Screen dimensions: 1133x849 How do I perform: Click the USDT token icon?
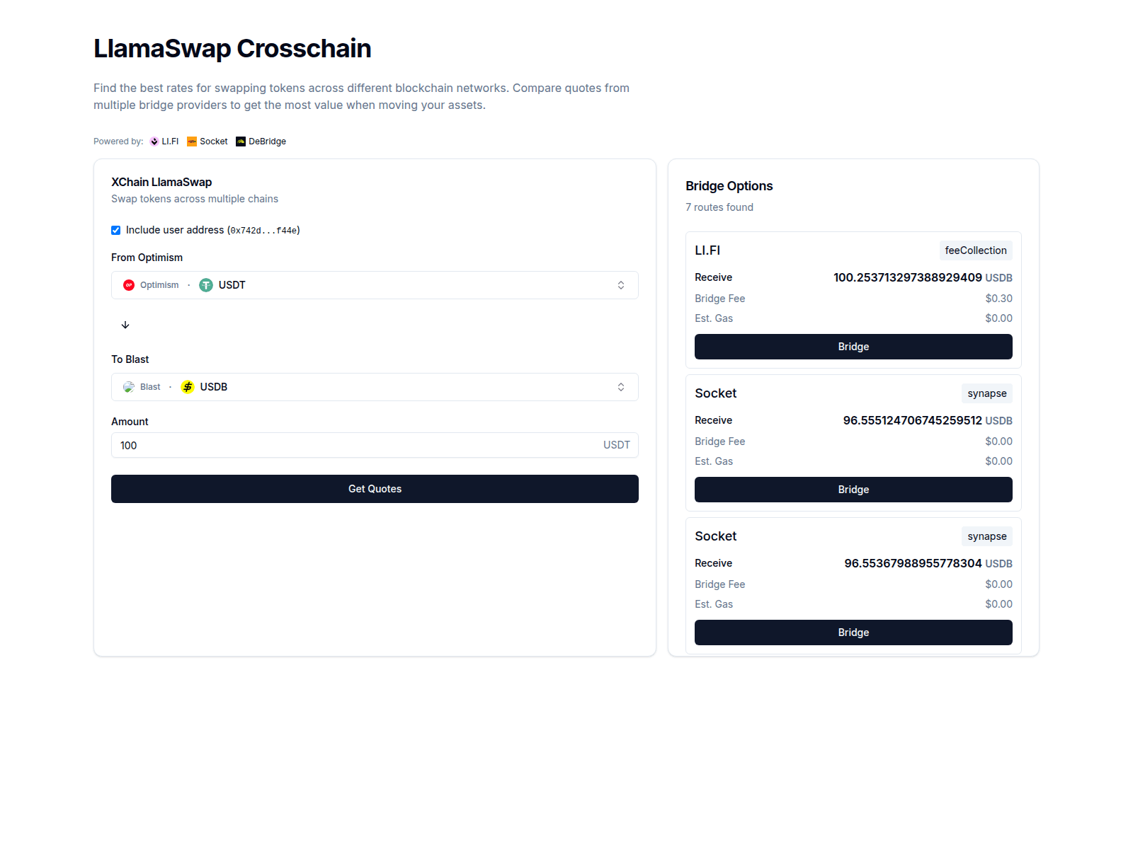tap(206, 285)
